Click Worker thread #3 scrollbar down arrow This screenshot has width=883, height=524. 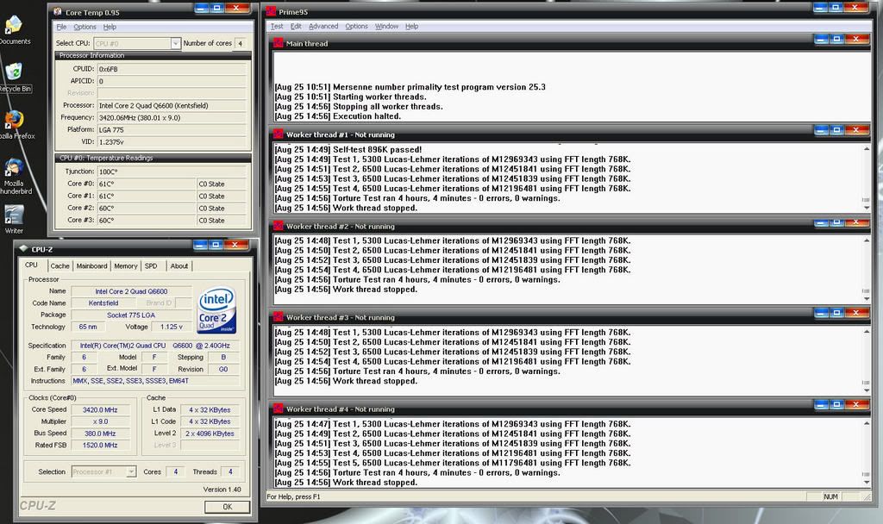click(x=866, y=390)
